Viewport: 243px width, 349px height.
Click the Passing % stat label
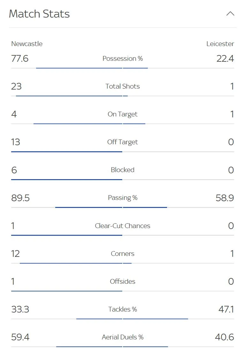[x=123, y=198]
